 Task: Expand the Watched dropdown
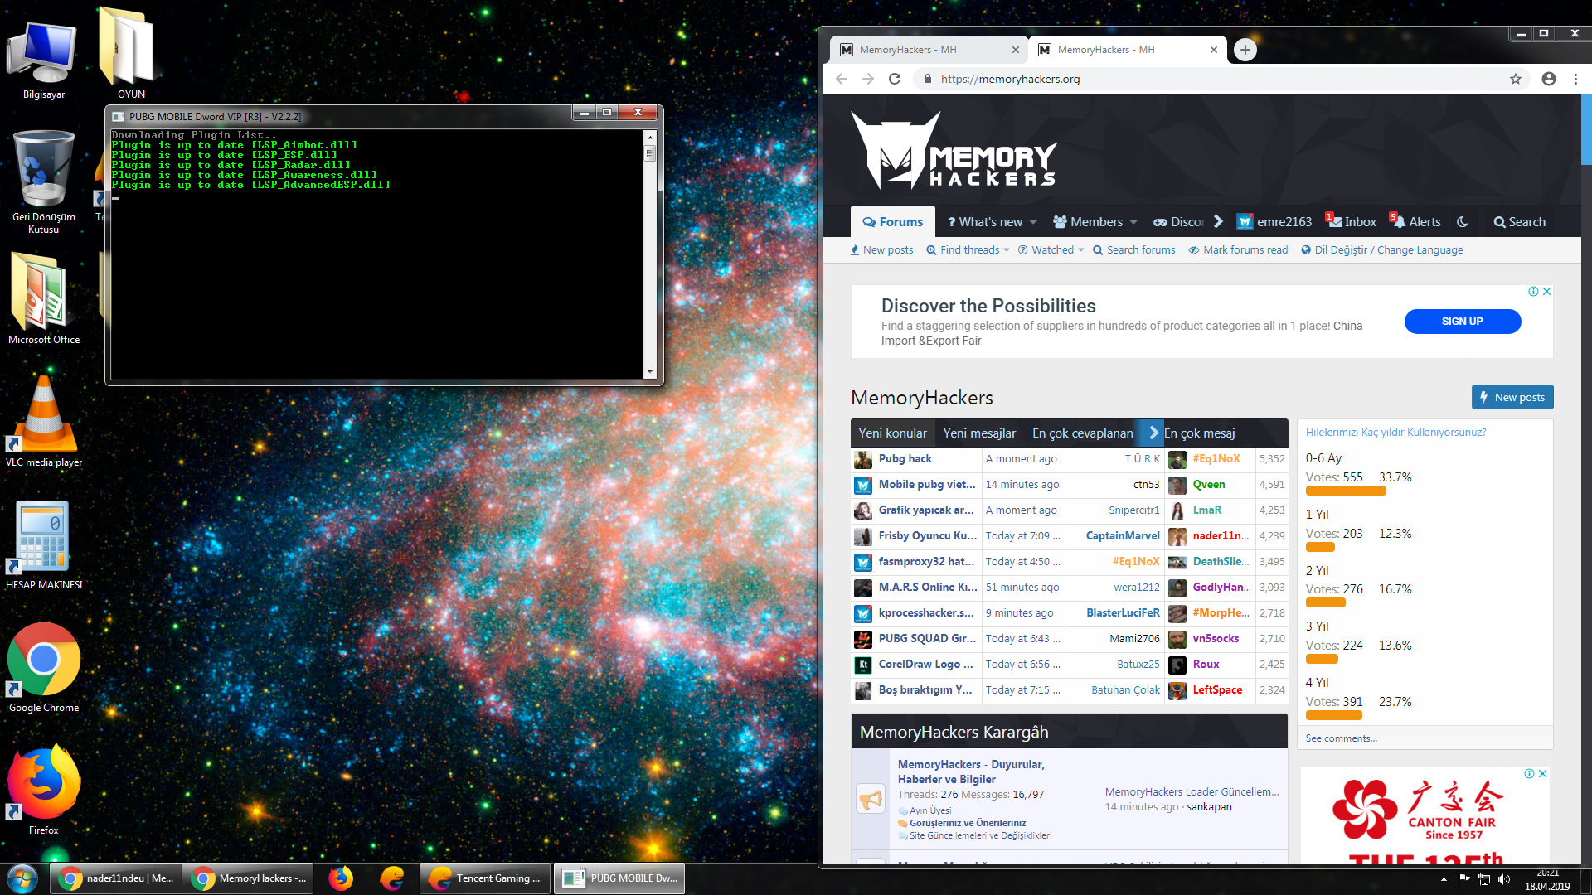coord(1081,250)
